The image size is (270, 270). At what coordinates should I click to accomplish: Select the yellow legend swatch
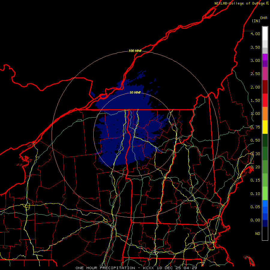pos(265,127)
